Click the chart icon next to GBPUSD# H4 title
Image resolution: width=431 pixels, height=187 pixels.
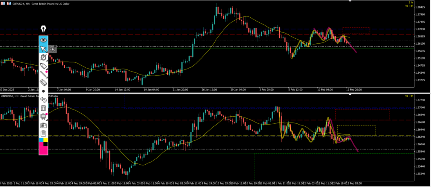tap(8, 3)
